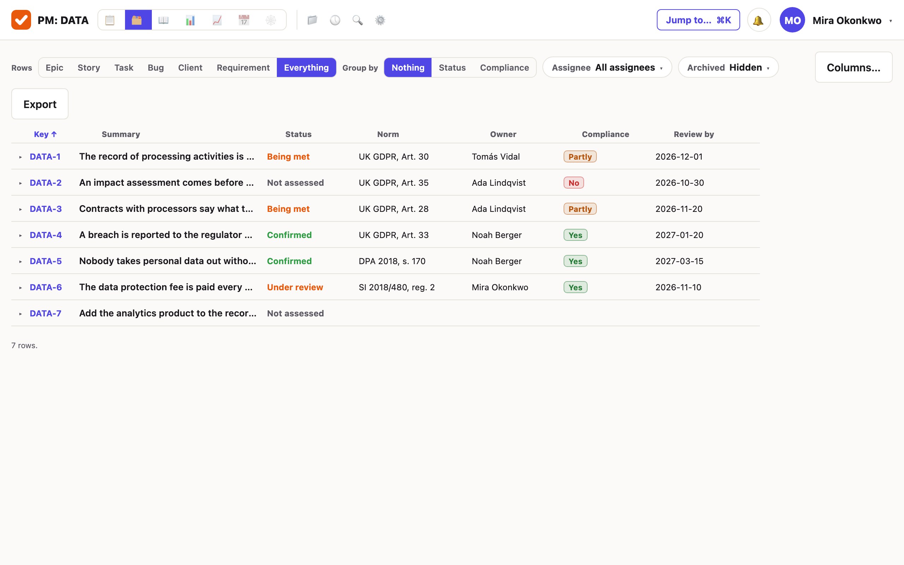Expand the DATA-1 row triangle
The image size is (904, 565).
pos(20,157)
